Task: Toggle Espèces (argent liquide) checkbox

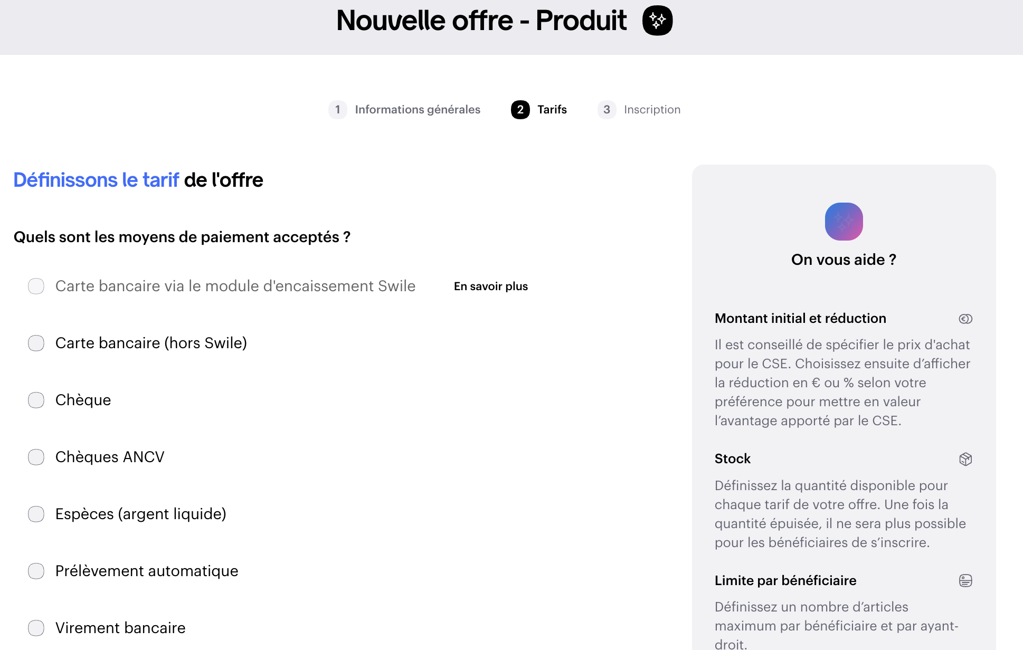Action: pyautogui.click(x=36, y=514)
